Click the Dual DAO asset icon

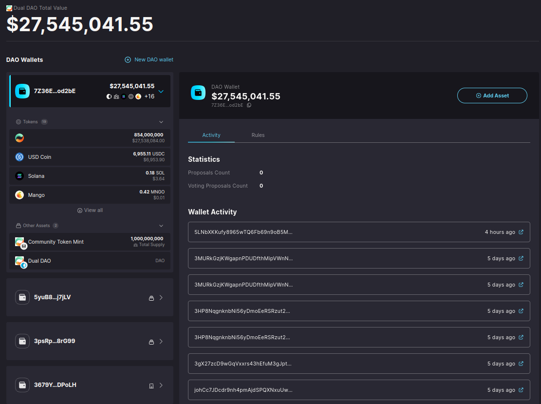[x=20, y=261]
